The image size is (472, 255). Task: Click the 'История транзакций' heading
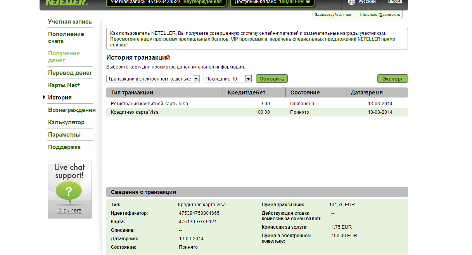138,58
